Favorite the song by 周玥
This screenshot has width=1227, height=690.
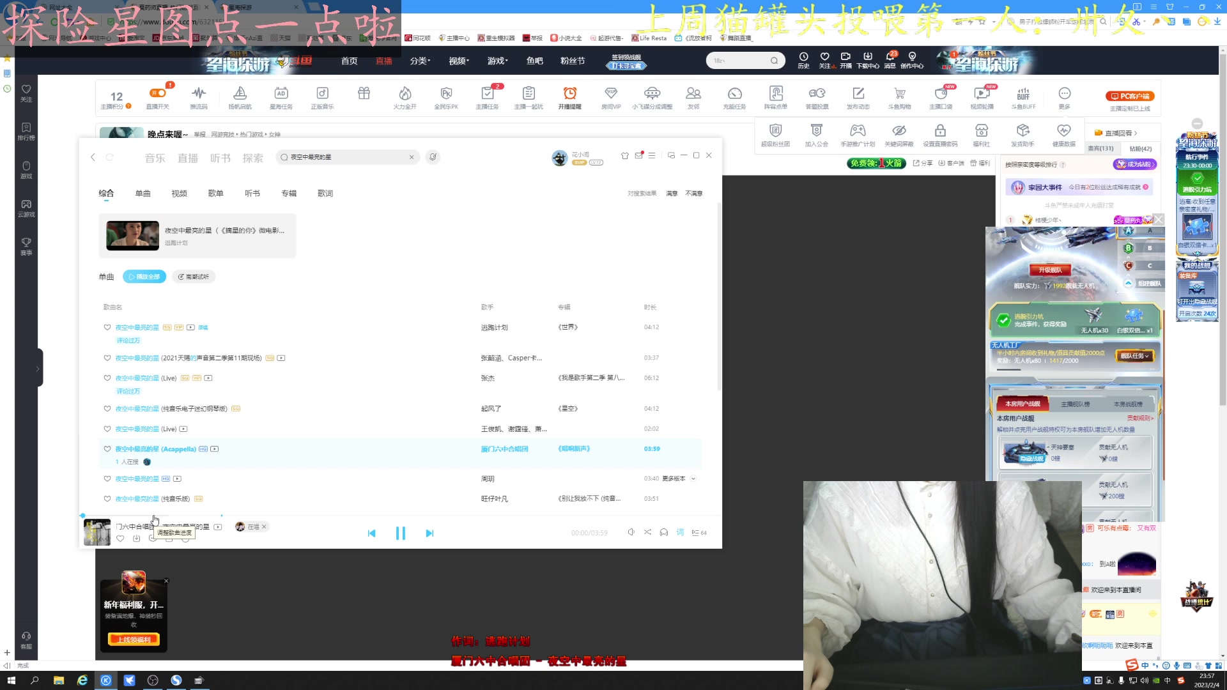click(107, 479)
